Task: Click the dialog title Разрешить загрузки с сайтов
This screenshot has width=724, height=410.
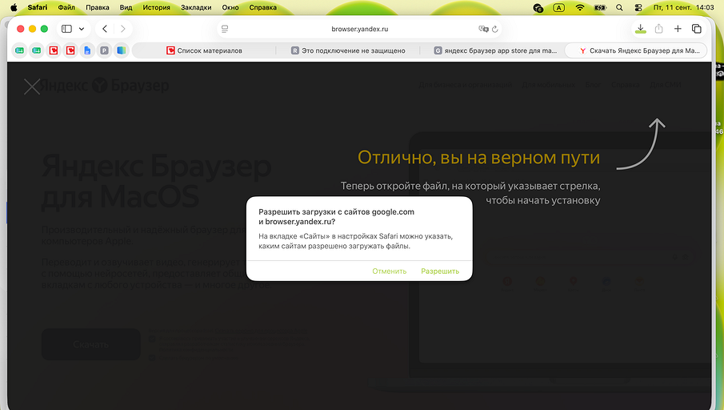Action: point(336,217)
